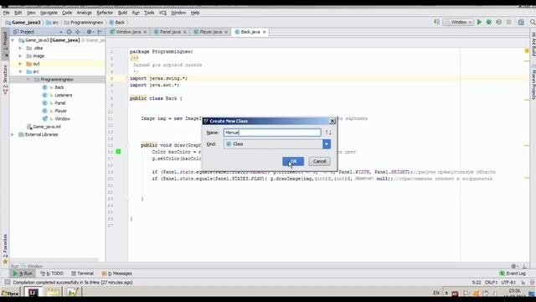Click the Пуск start button
536x302 pixels.
coord(10,294)
